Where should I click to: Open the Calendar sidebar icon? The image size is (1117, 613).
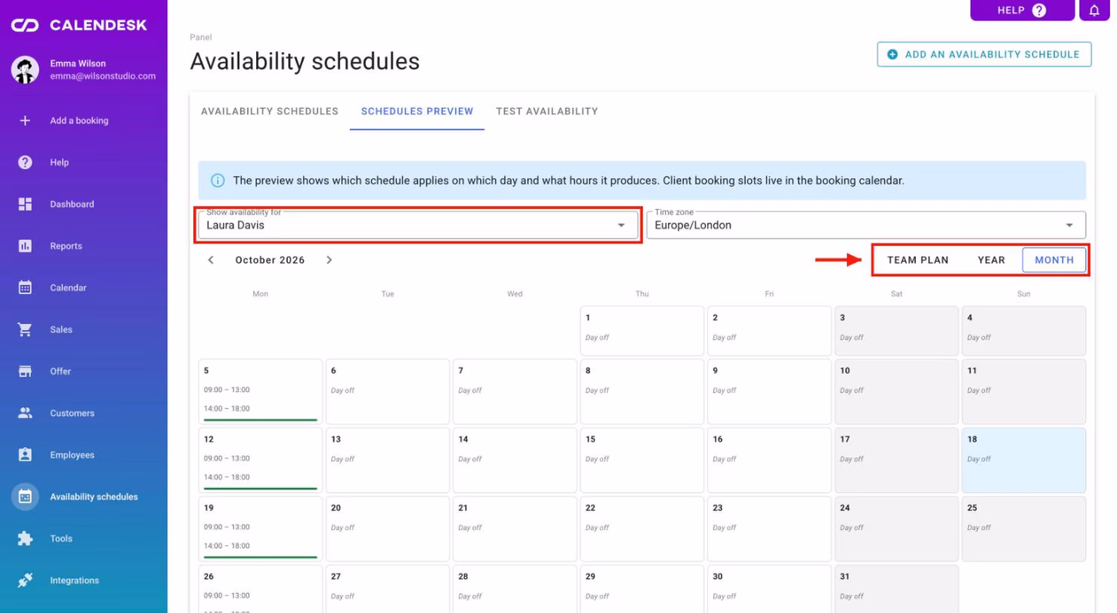tap(25, 288)
